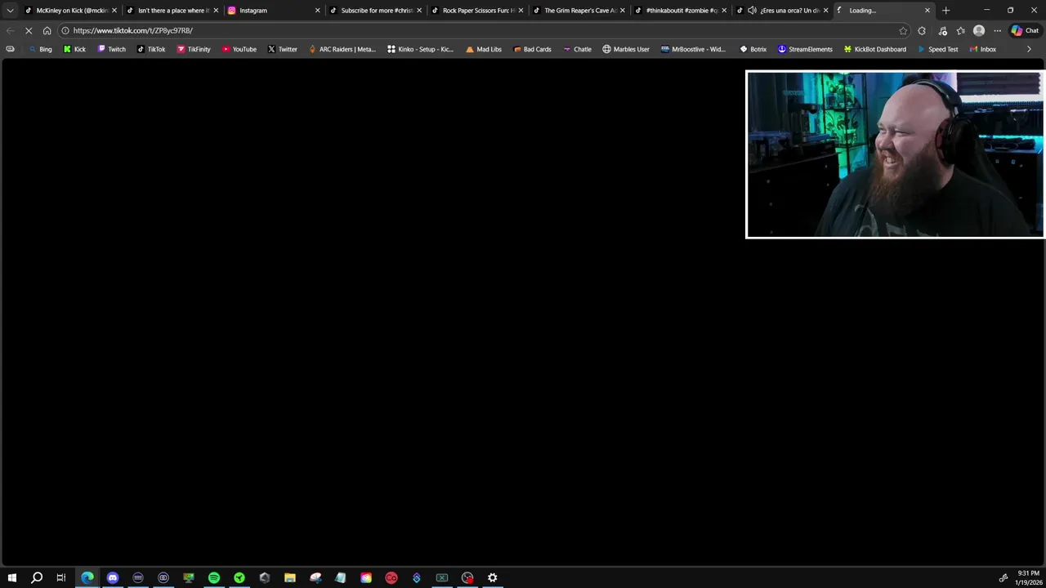The image size is (1046, 588).
Task: Open Settings and more ellipsis menu
Action: click(x=997, y=30)
